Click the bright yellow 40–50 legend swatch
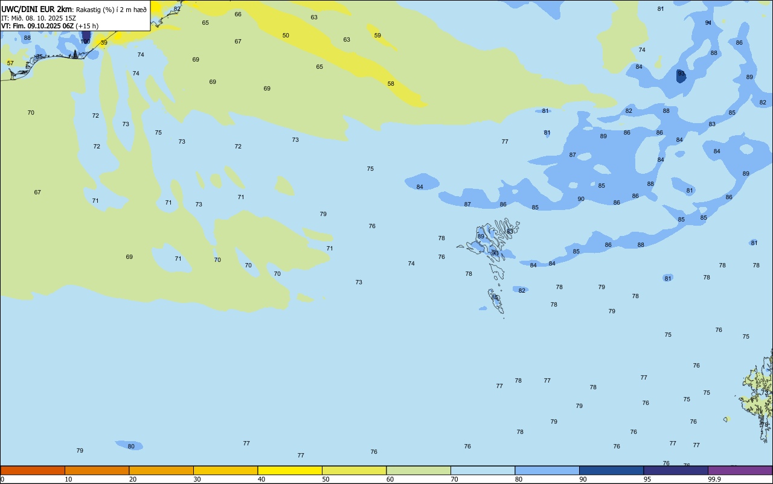Screen dimensions: 773x484 click(x=290, y=470)
